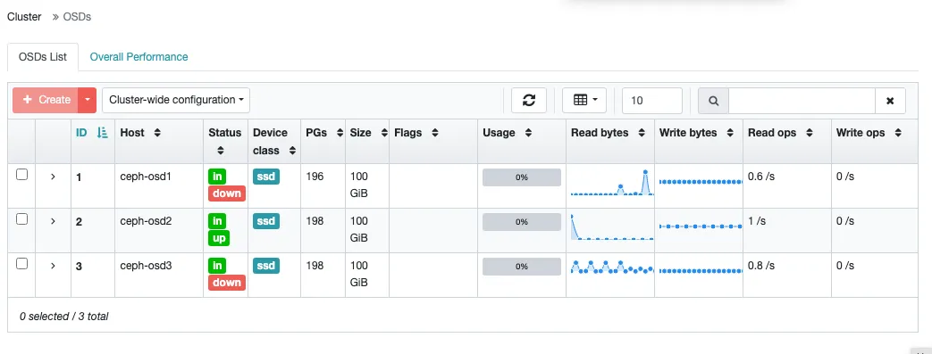Select the checkbox for ceph-osd1 row
The height and width of the screenshot is (354, 932).
(21, 175)
